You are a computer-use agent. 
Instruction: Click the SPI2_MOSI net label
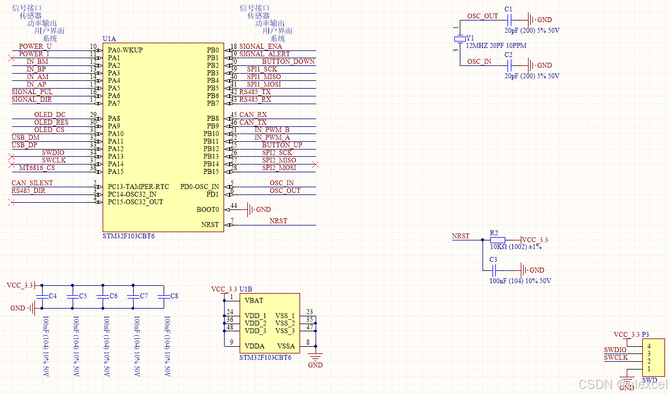[280, 168]
